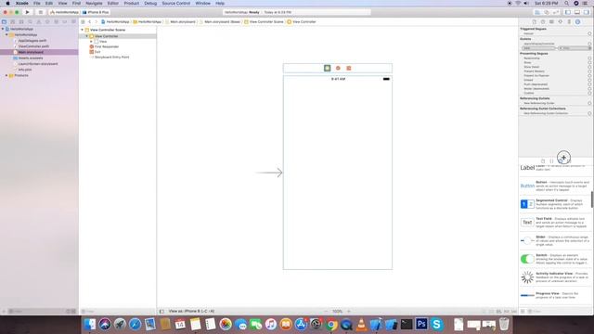Zoom in the storyboard canvas

pyautogui.click(x=349, y=312)
